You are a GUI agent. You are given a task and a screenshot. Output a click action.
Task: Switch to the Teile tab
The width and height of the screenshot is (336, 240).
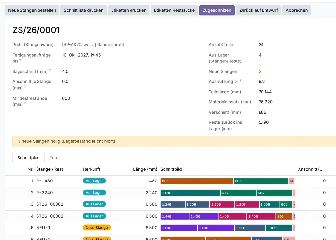54,158
